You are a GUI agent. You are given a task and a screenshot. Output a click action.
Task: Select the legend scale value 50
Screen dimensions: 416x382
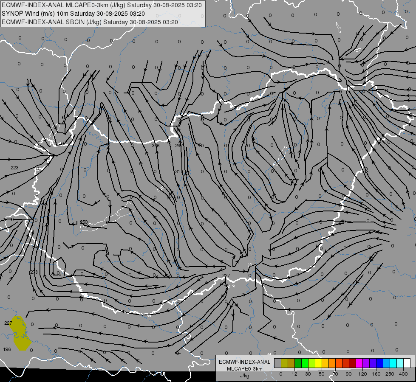pyautogui.click(x=322, y=374)
